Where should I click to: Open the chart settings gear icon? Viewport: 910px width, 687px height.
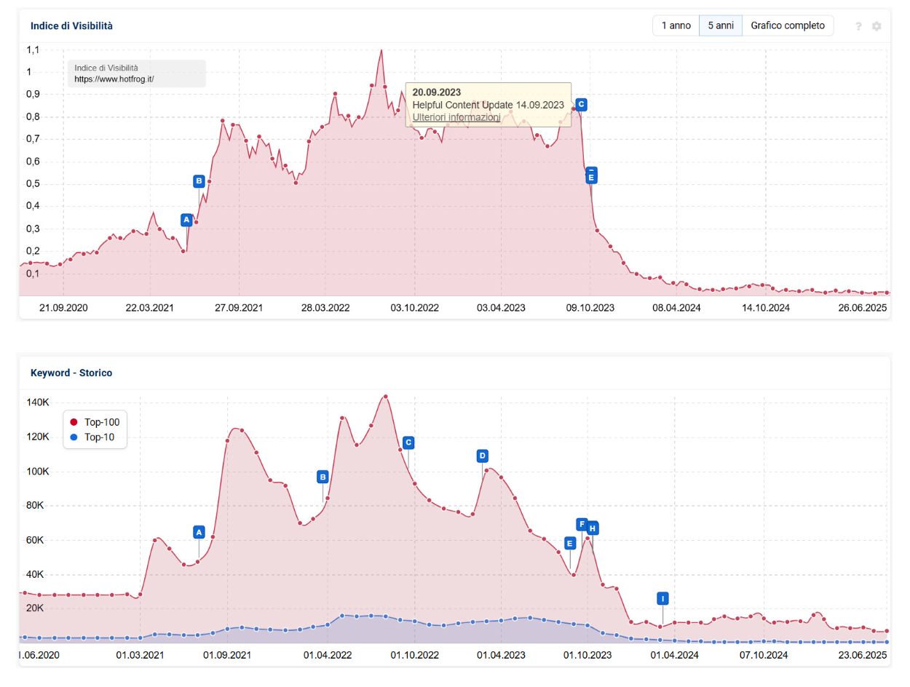point(877,26)
